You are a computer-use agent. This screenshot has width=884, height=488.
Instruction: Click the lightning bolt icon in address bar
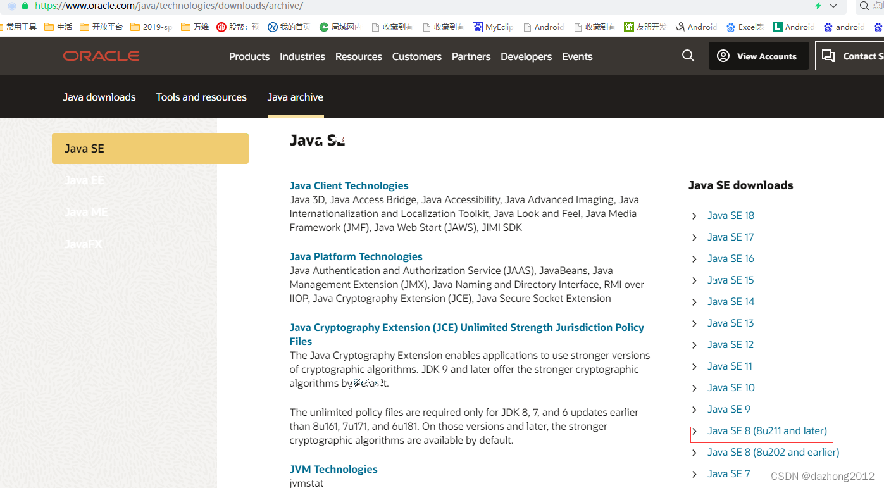(818, 6)
